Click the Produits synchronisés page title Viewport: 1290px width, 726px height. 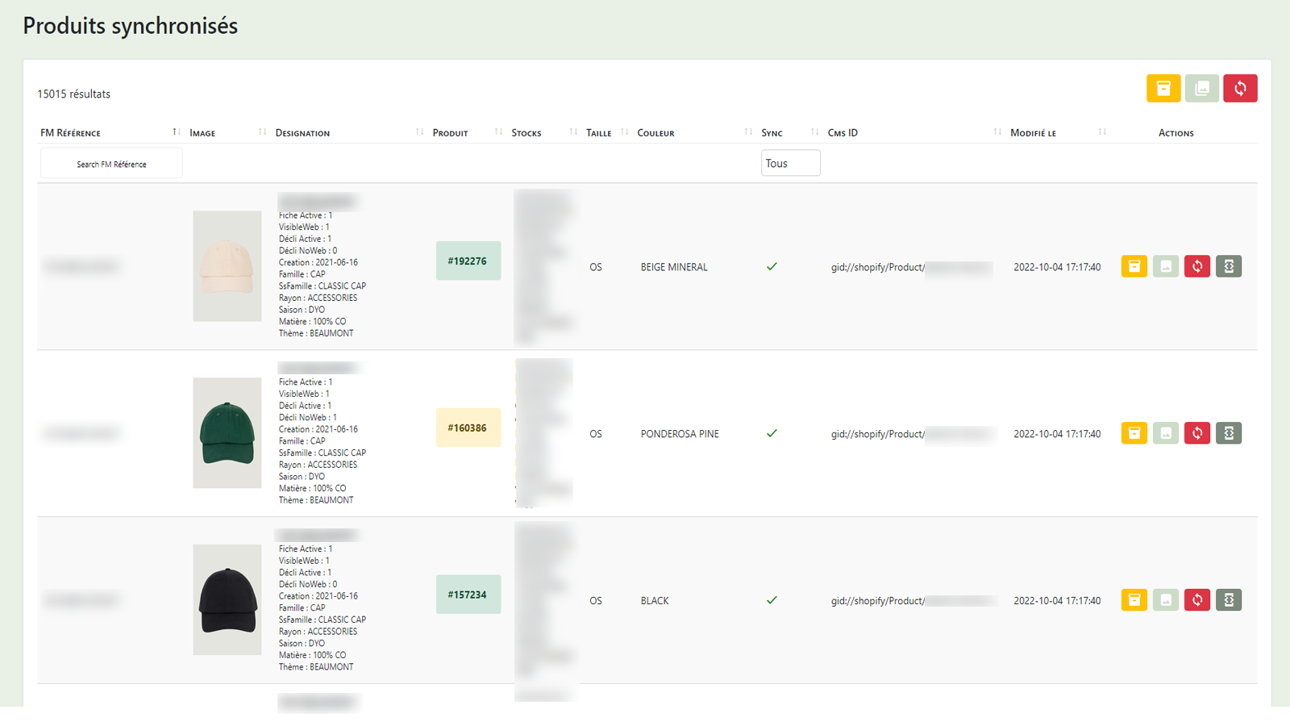pos(131,26)
